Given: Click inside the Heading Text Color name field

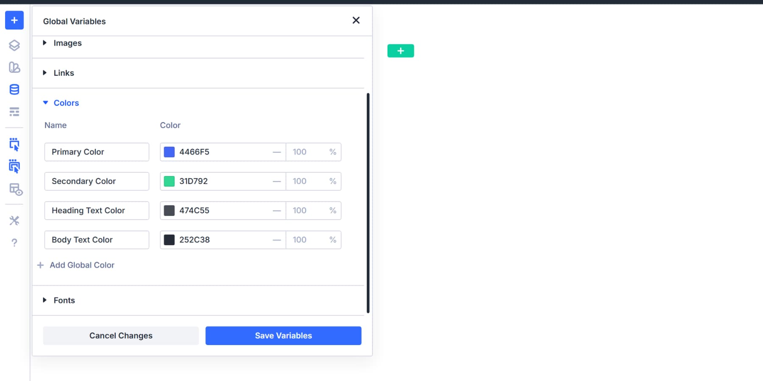Looking at the screenshot, I should point(97,210).
